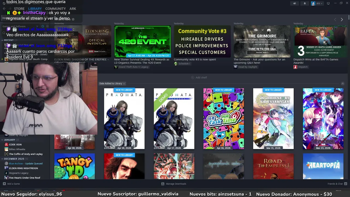Open the notifications bell
This screenshot has width=350, height=197.
click(305, 4)
